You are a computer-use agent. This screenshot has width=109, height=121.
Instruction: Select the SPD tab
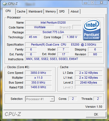(x=63, y=11)
